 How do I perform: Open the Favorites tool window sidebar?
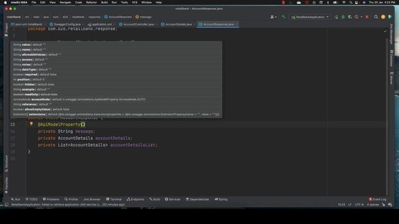(x=6, y=185)
